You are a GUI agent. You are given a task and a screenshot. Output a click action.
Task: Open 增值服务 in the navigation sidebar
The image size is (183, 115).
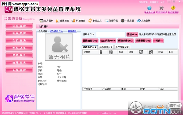[x=19, y=55]
